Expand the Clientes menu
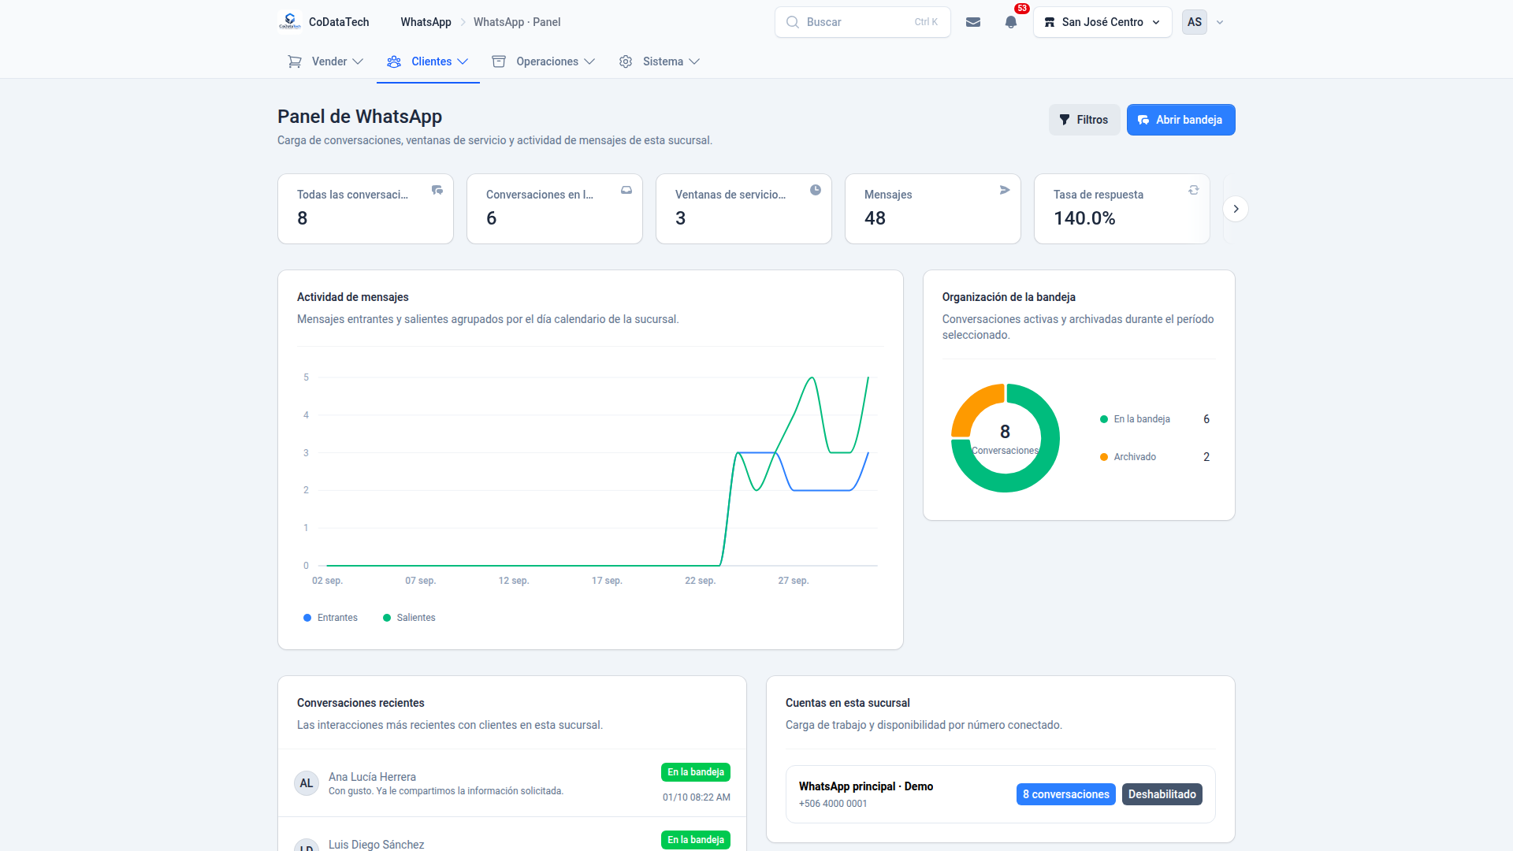1513x851 pixels. [x=428, y=61]
